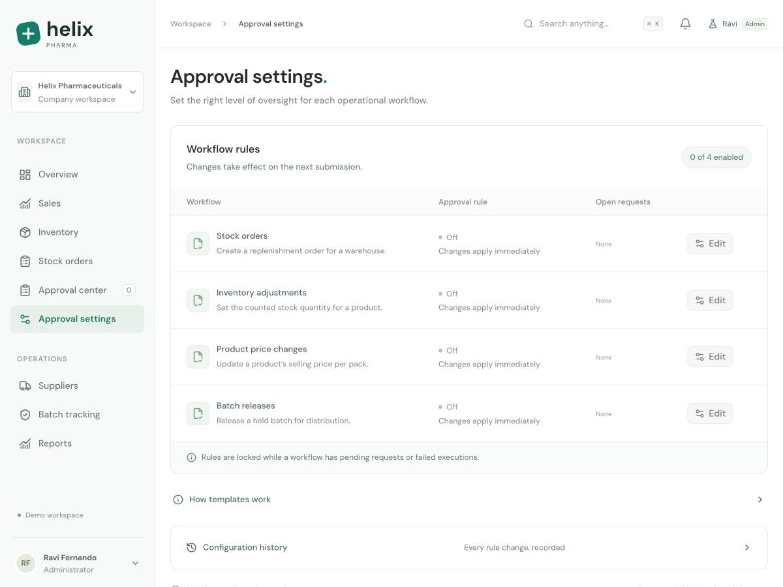Screen dimensions: 783x587
Task: Click the Open requests column header
Action: click(x=623, y=202)
